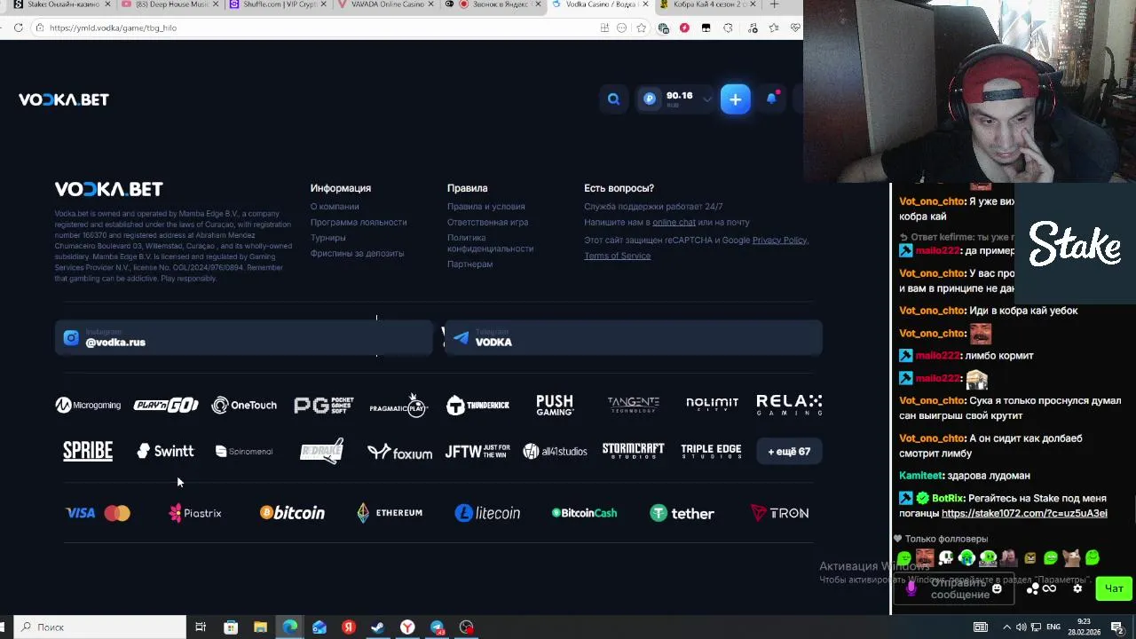
Task: Click the Pragmatic Play logo
Action: 398,406
